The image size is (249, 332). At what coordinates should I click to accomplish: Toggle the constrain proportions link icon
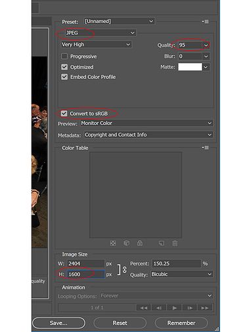point(125,270)
